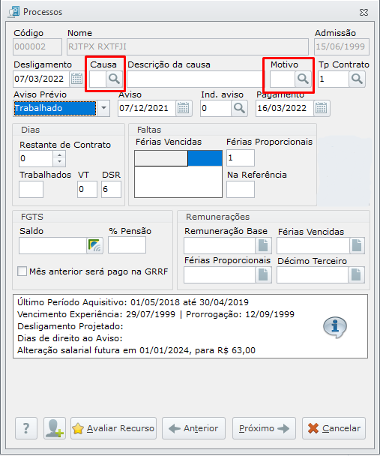The image size is (380, 456).
Task: Open the Causa search magnifier
Action: click(x=114, y=79)
